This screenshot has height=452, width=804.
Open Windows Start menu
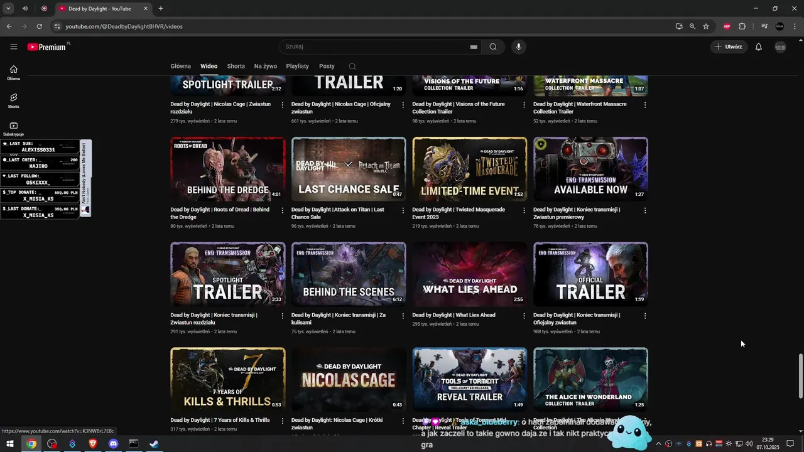[x=10, y=444]
